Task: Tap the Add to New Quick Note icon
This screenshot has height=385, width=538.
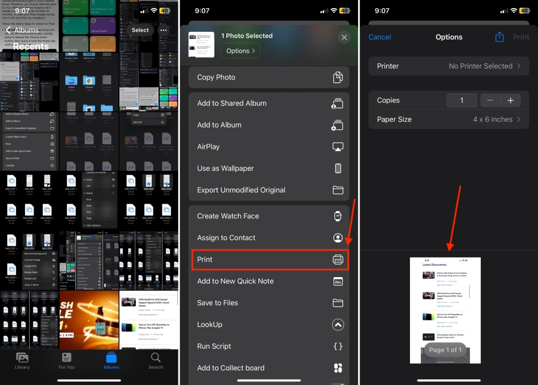Action: (338, 281)
